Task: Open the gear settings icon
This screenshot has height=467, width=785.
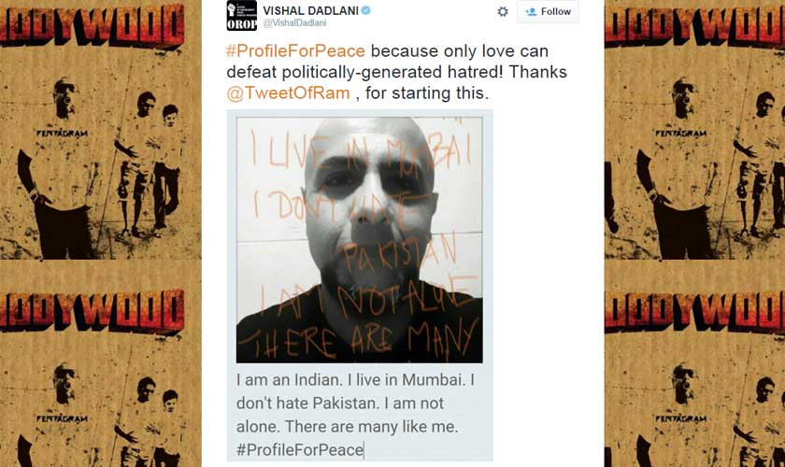Action: 503,11
